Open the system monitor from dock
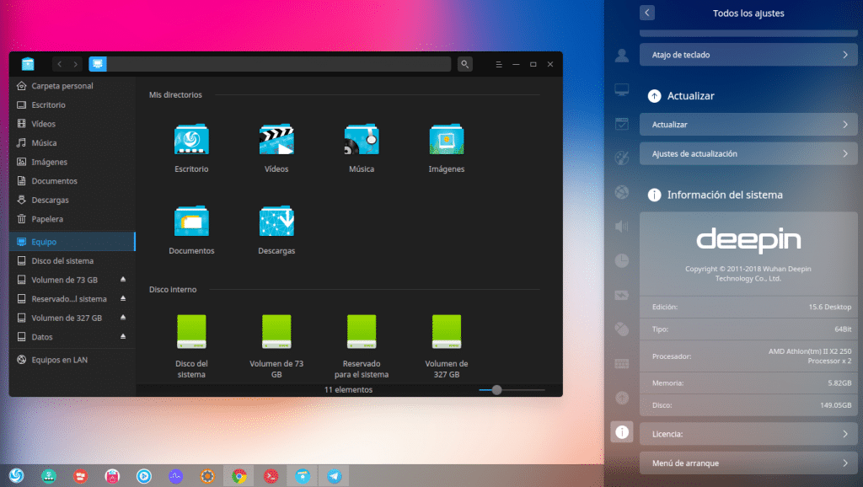This screenshot has height=487, width=863. 175,475
